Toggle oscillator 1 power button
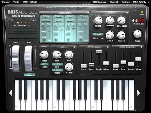 pos(44,40)
